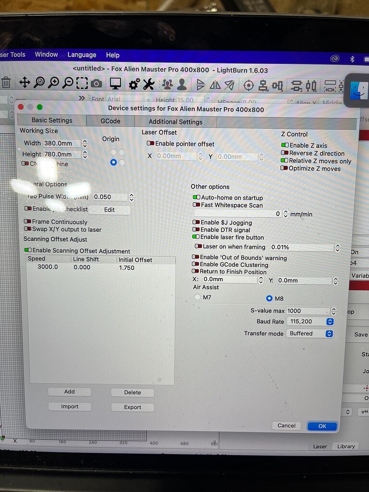Open the Transfer mode dropdown
Image resolution: width=369 pixels, height=492 pixels.
click(x=309, y=333)
